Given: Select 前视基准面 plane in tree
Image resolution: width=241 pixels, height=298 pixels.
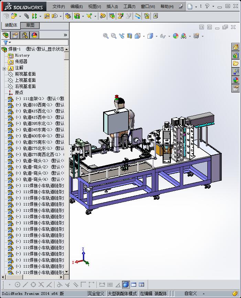Looking at the screenshot, I should 25,74.
